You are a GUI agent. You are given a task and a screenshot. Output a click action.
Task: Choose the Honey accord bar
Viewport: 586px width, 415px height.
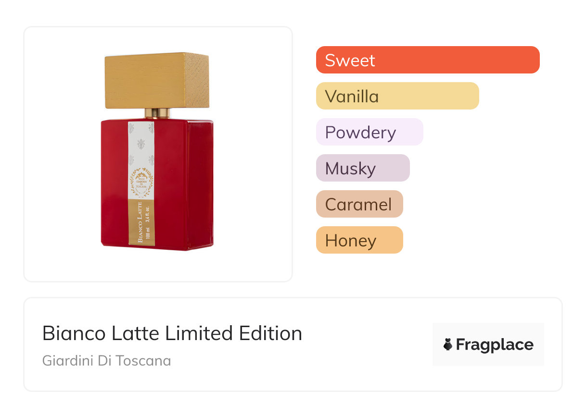(x=359, y=240)
